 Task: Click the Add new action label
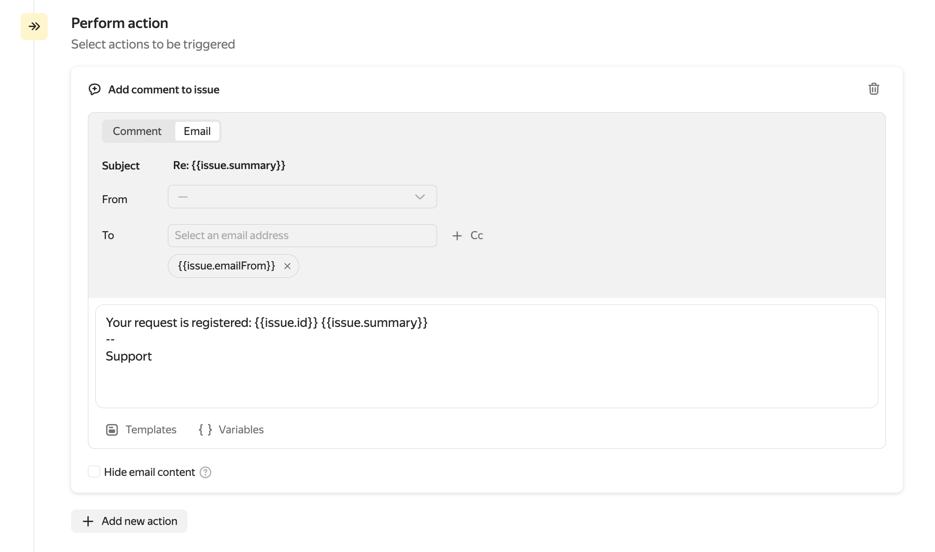(x=139, y=521)
